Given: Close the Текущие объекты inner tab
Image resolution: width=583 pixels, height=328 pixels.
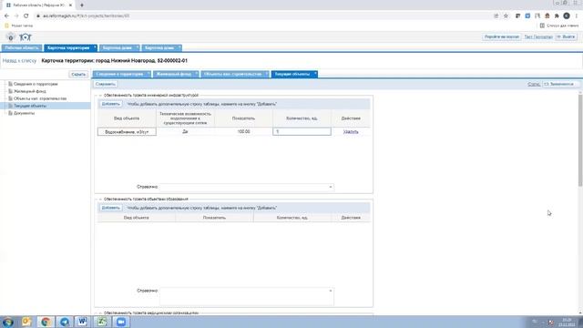Looking at the screenshot, I should click(x=315, y=74).
